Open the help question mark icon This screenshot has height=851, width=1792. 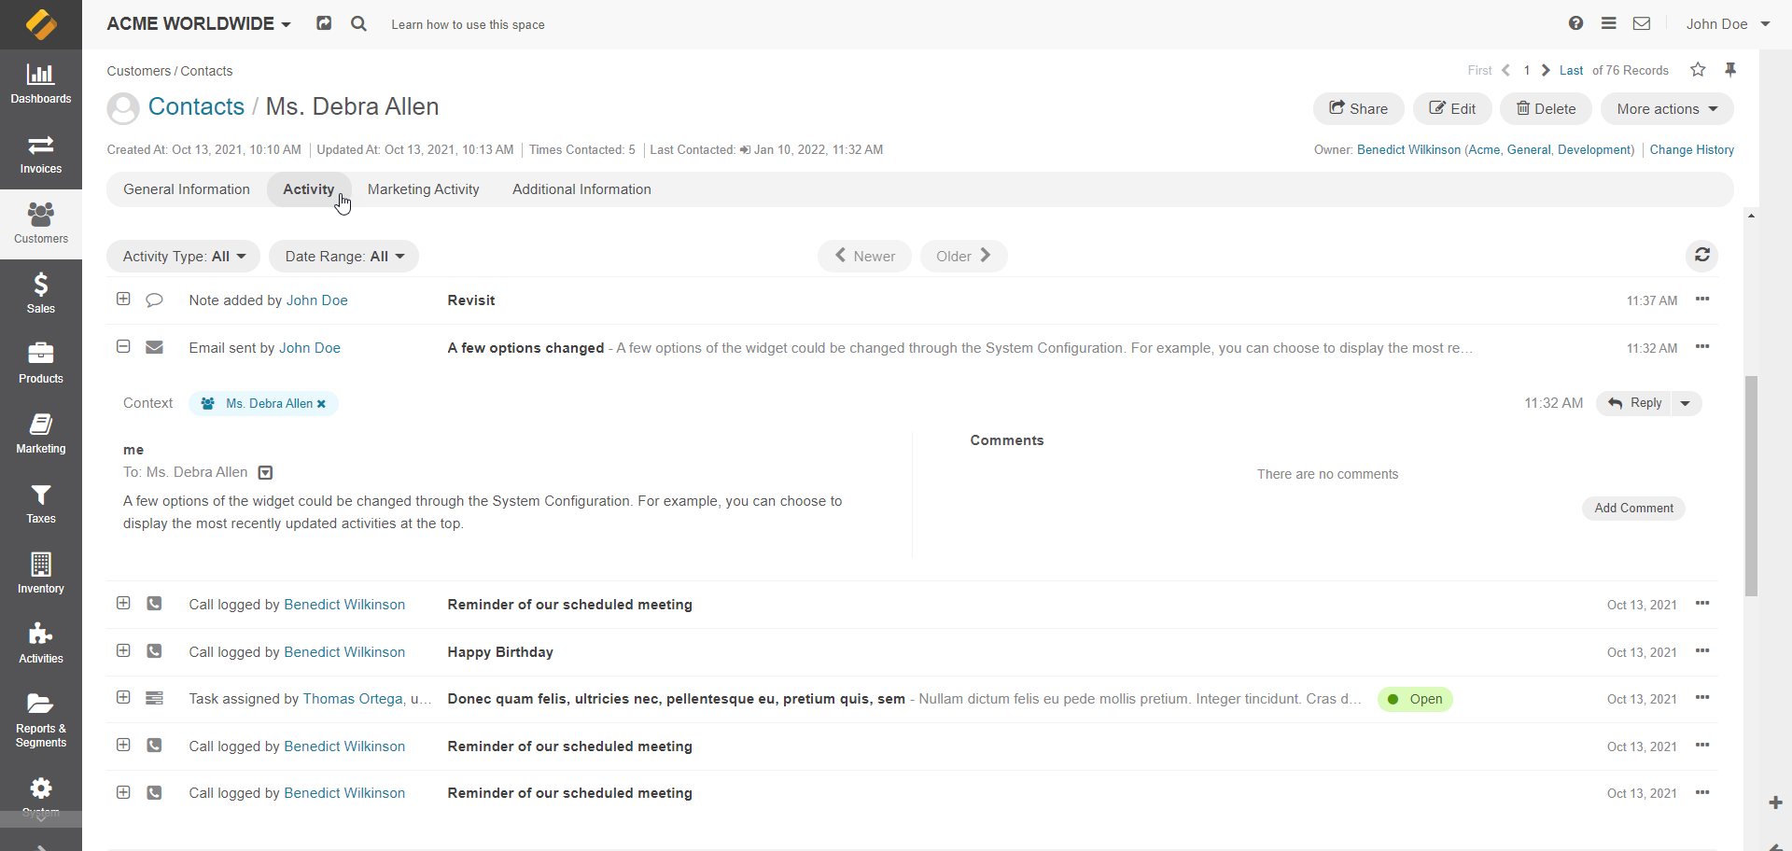click(1575, 24)
